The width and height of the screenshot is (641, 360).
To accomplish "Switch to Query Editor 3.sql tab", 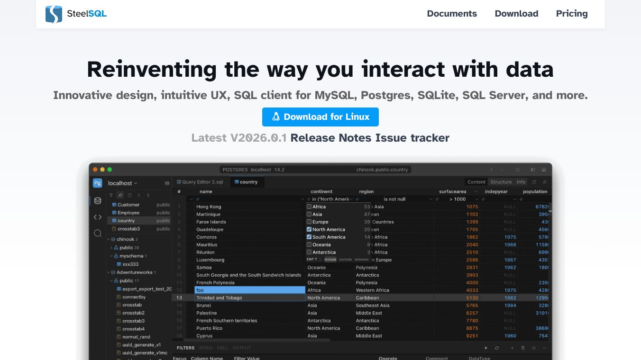I will [x=199, y=182].
